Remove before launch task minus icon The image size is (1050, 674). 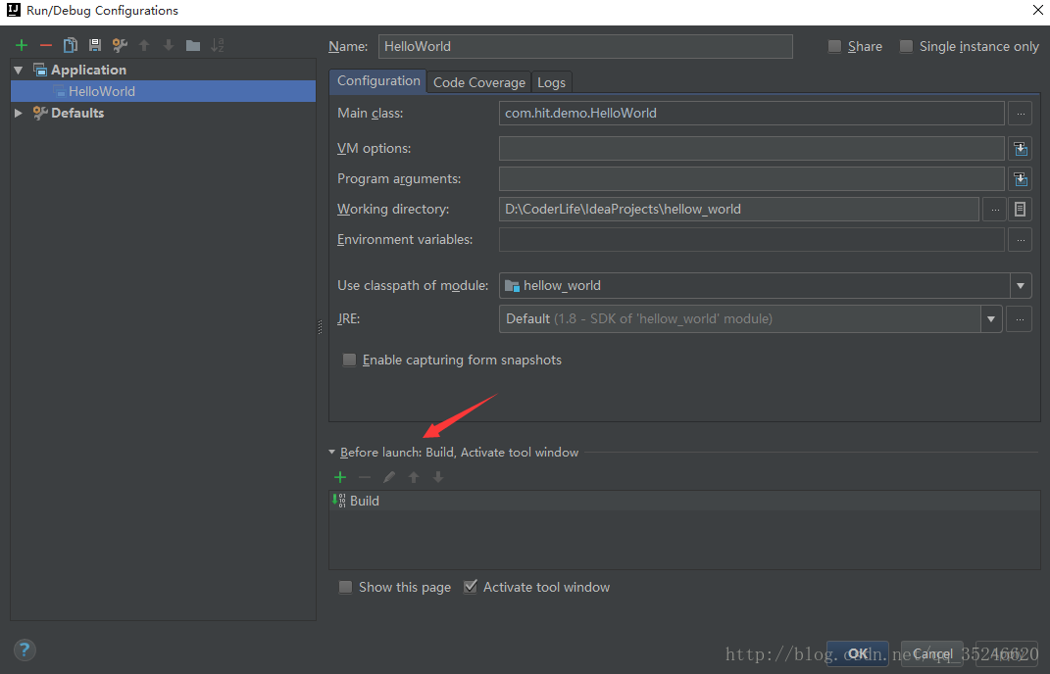point(365,477)
